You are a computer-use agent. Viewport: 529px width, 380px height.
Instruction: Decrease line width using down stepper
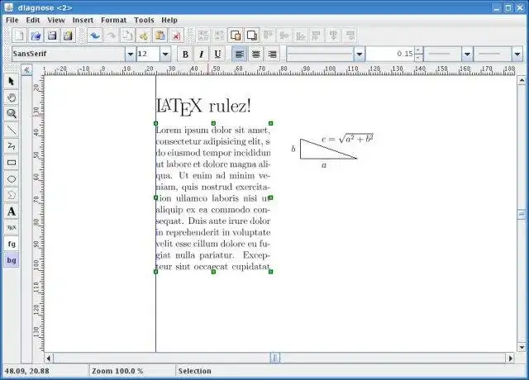point(418,58)
